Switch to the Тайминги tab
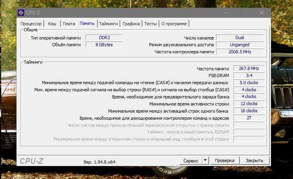 [108, 24]
